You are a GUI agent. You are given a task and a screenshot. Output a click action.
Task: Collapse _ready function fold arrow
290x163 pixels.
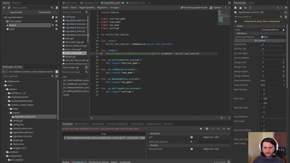pyautogui.click(x=100, y=50)
